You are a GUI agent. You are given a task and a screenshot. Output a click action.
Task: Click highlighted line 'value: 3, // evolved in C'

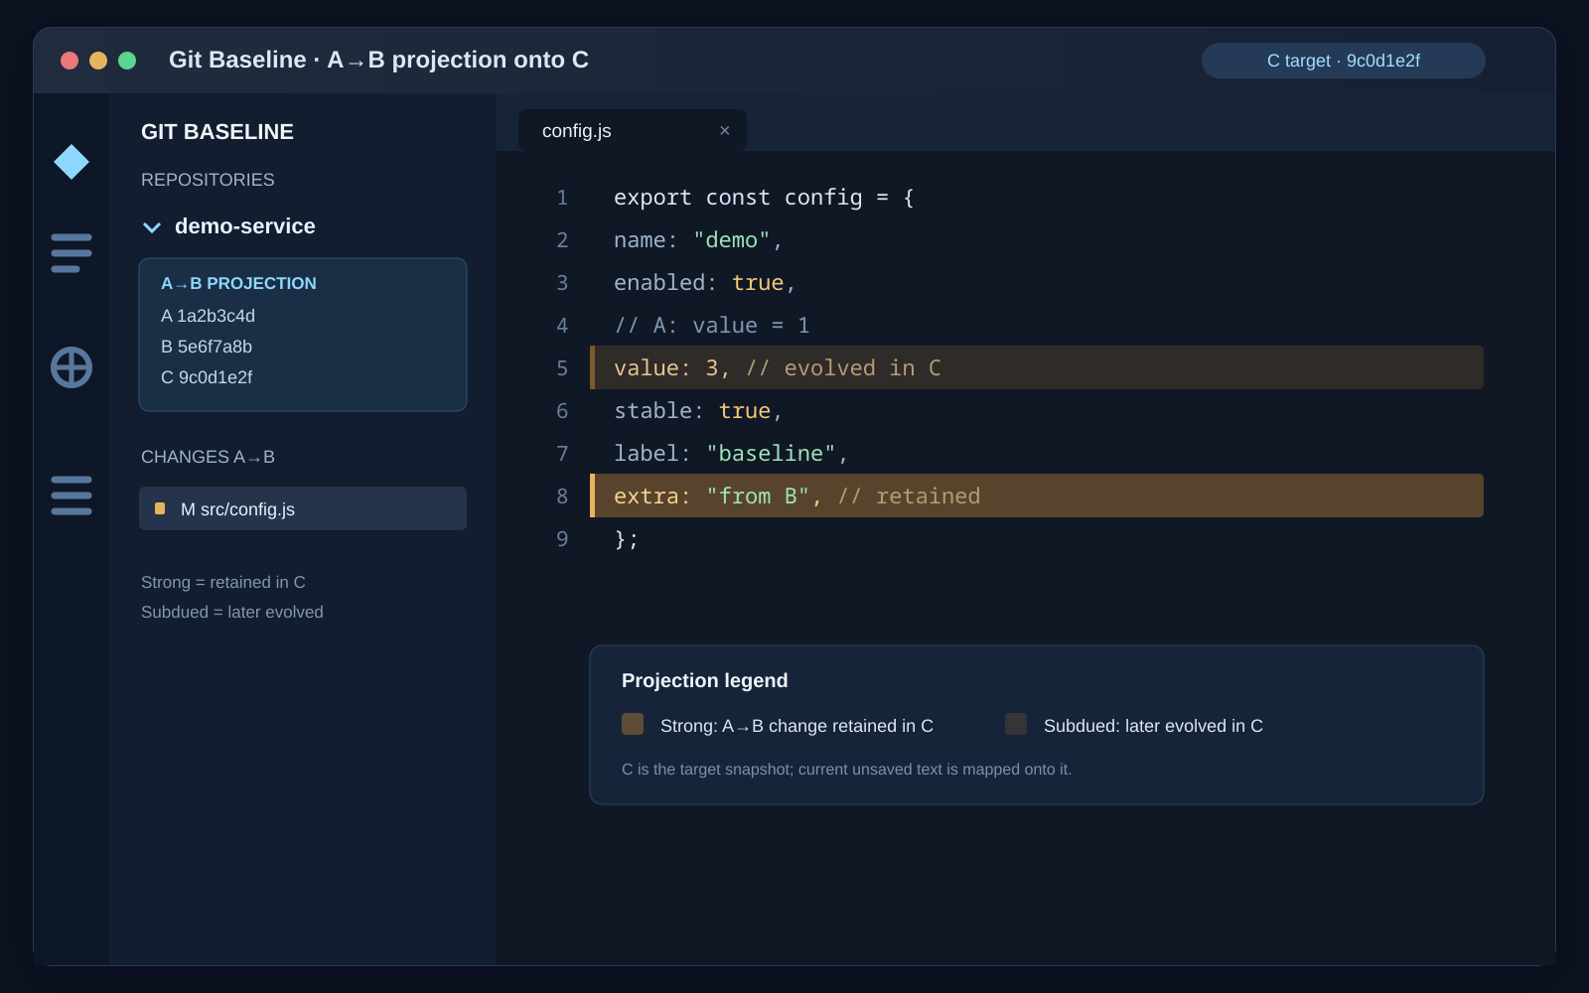click(1037, 367)
